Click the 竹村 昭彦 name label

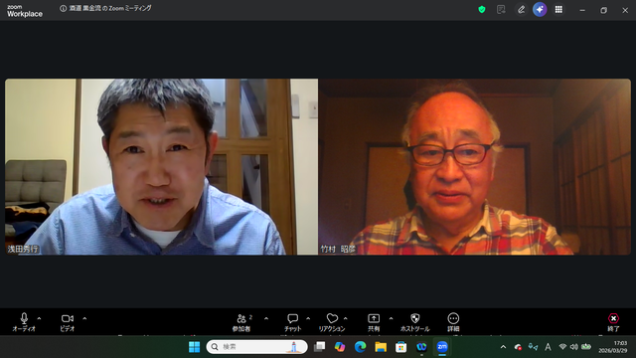tap(338, 249)
